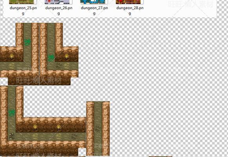Image resolution: width=228 pixels, height=157 pixels.
Task: Click the standalone vertical corridor tile on the right
Action: point(98,129)
